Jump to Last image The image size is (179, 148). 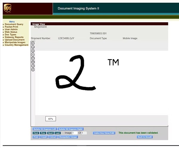pos(58,133)
